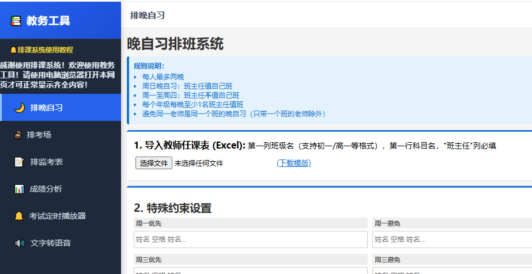Click the rule text 每人最多两晚
Viewport: 532px width, 274px height.
click(163, 77)
